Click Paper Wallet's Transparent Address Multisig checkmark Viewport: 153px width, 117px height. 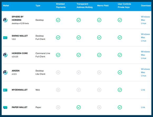[79, 107]
